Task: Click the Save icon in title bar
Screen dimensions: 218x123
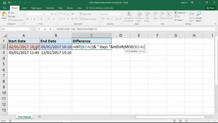Action: click(x=4, y=3)
